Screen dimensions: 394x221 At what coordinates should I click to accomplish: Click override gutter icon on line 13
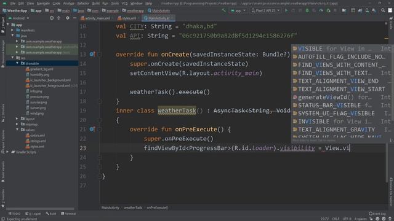click(x=92, y=54)
